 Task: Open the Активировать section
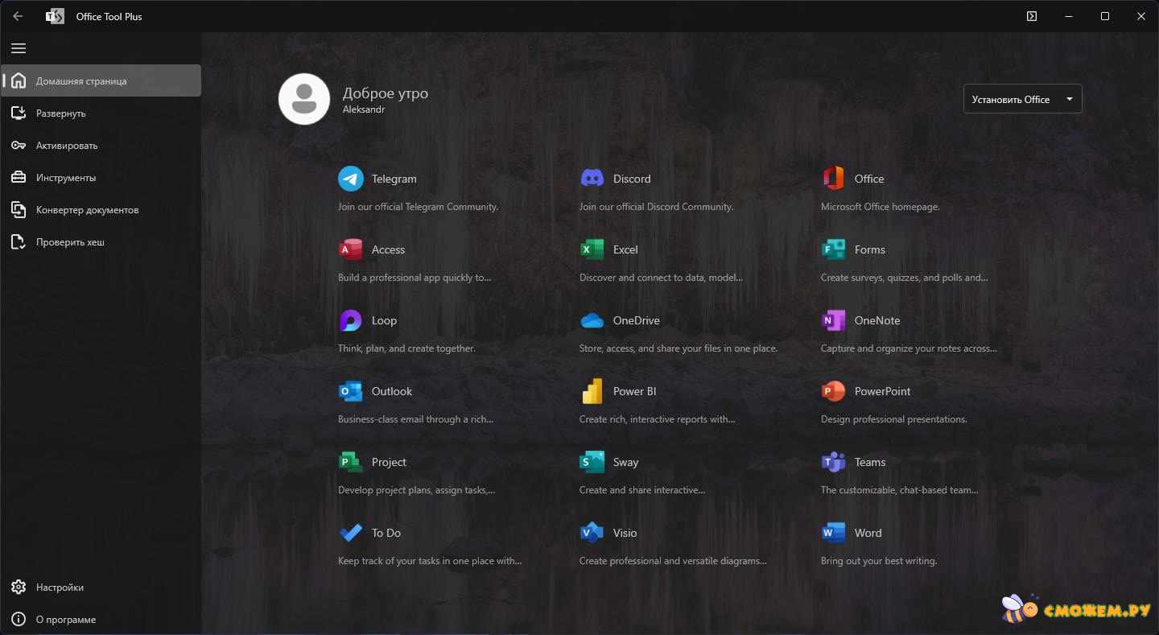click(x=101, y=145)
